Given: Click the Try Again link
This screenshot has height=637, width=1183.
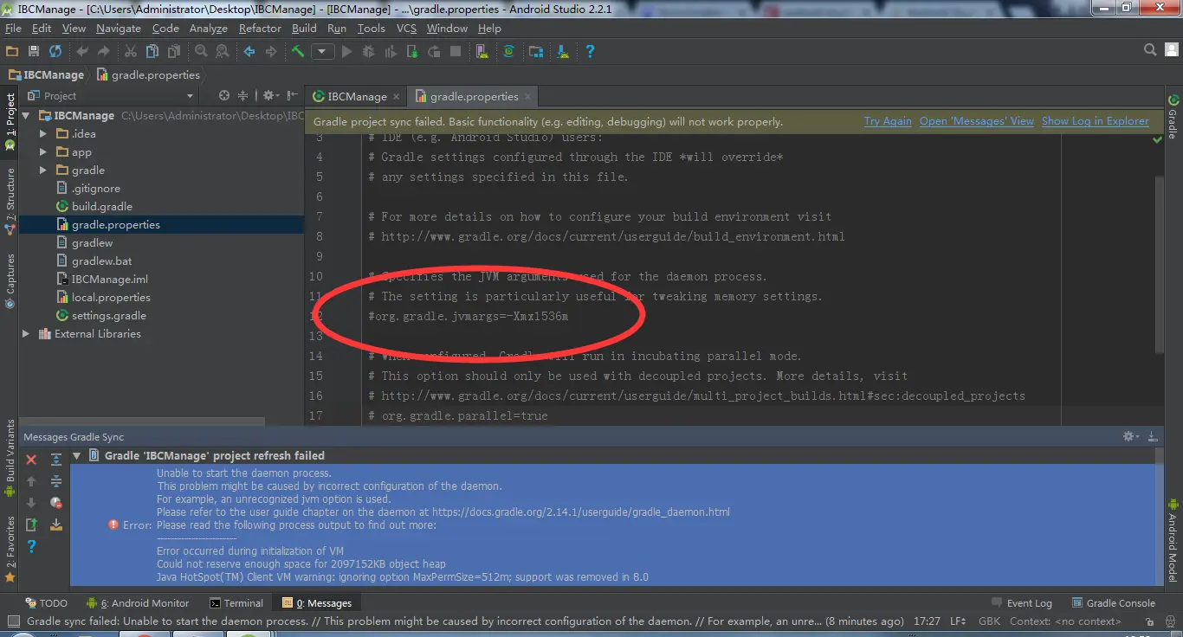Looking at the screenshot, I should 888,121.
